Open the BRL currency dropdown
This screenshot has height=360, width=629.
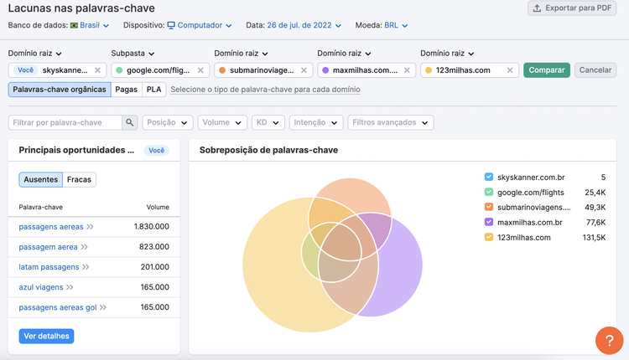pyautogui.click(x=396, y=25)
